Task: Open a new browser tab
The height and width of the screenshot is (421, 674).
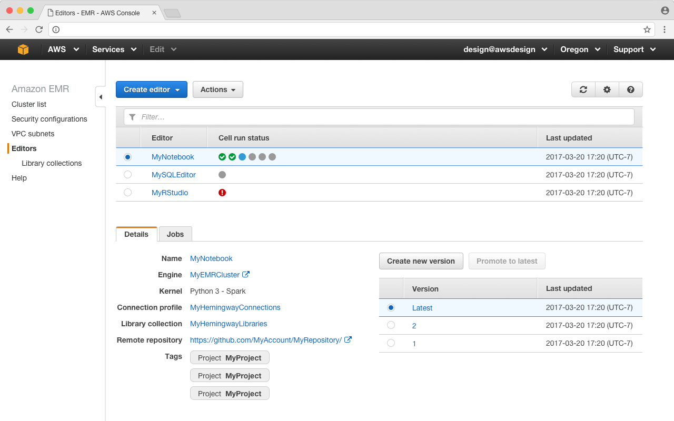Action: click(x=172, y=13)
